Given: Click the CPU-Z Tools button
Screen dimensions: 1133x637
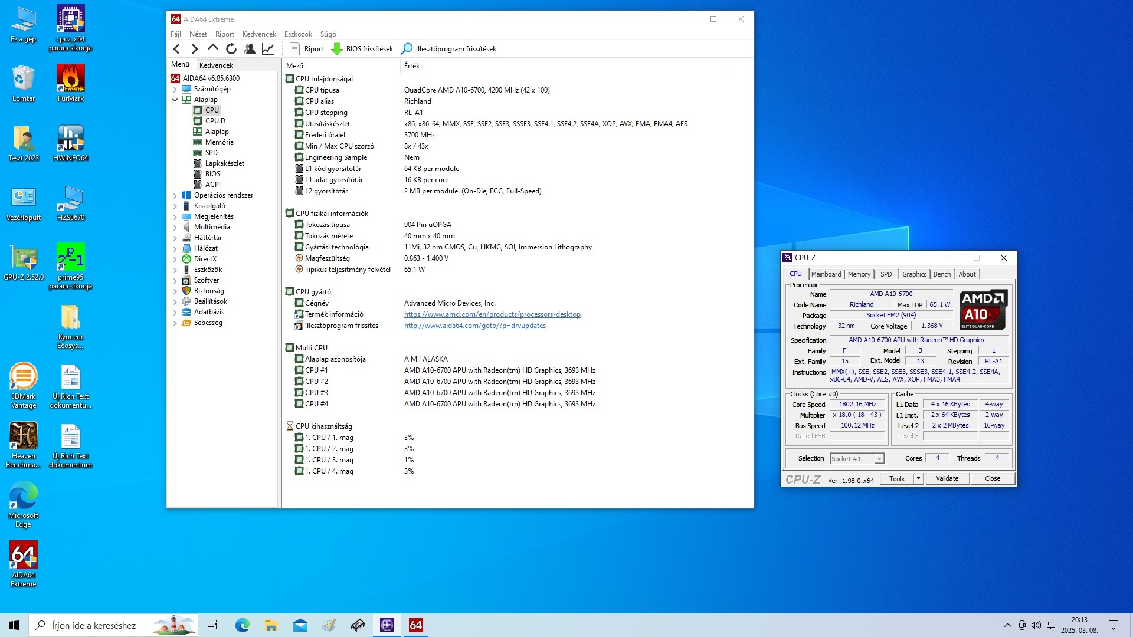Looking at the screenshot, I should coord(897,478).
